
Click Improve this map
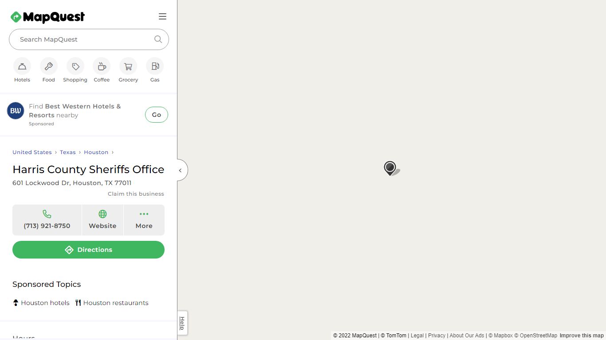(x=582, y=336)
